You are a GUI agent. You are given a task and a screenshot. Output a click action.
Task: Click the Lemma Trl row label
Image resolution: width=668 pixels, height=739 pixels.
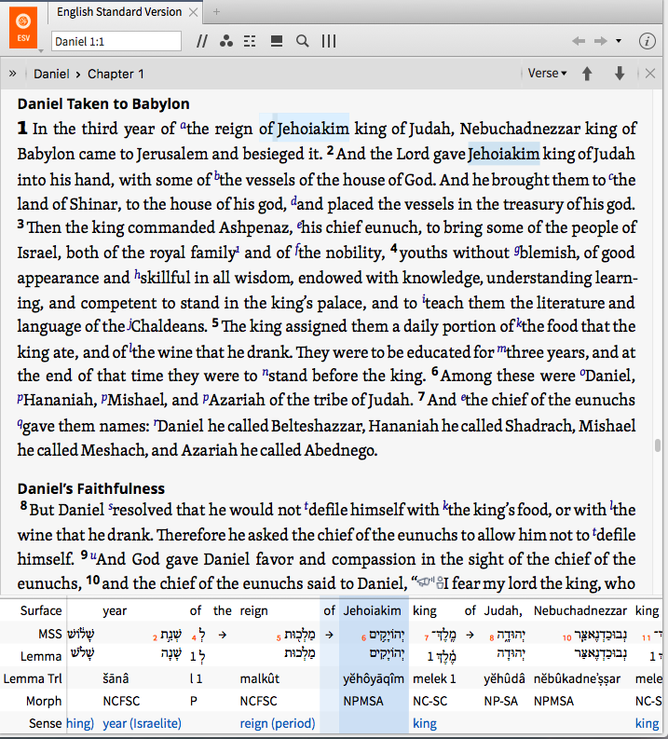tap(33, 678)
